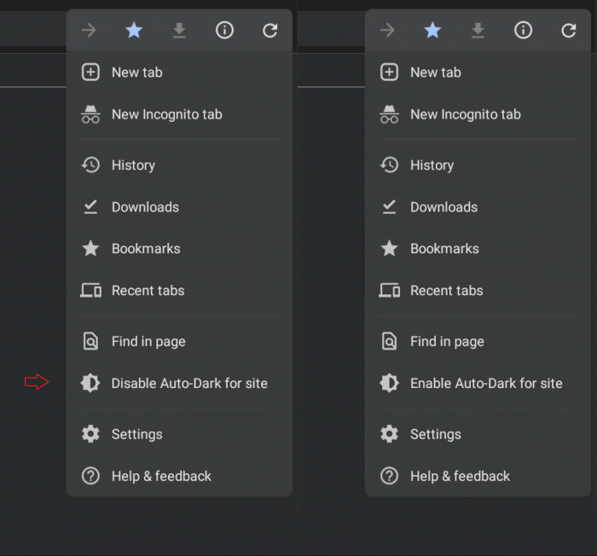Click the Settings gear icon in the right menu
The image size is (597, 556).
389,434
